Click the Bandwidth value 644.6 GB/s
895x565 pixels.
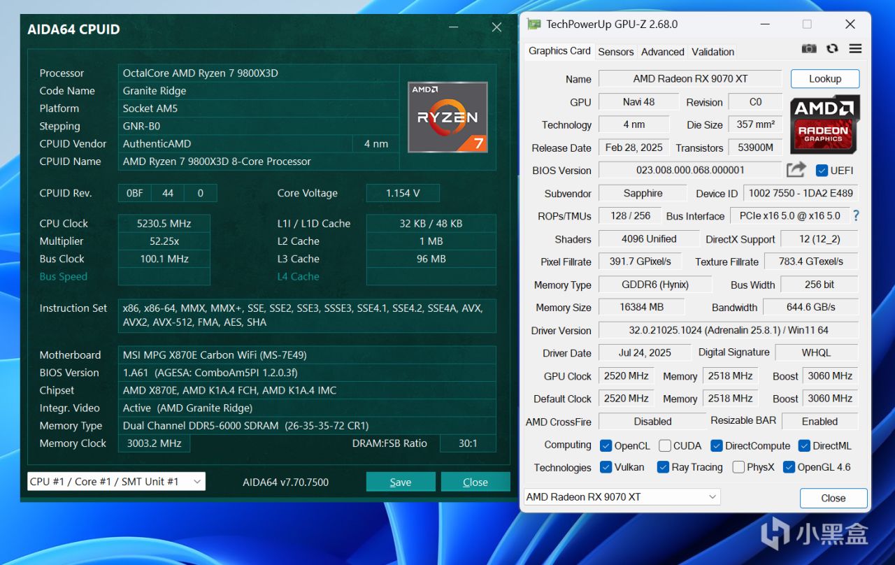[811, 307]
